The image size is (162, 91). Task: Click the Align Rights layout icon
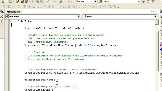(19, 6)
